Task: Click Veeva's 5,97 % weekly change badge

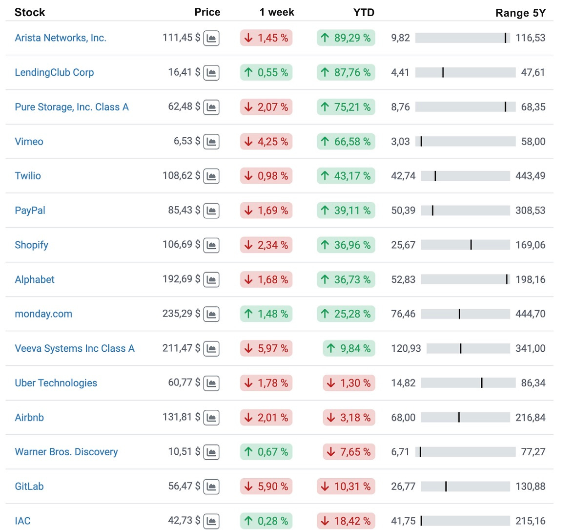Action: pyautogui.click(x=266, y=348)
